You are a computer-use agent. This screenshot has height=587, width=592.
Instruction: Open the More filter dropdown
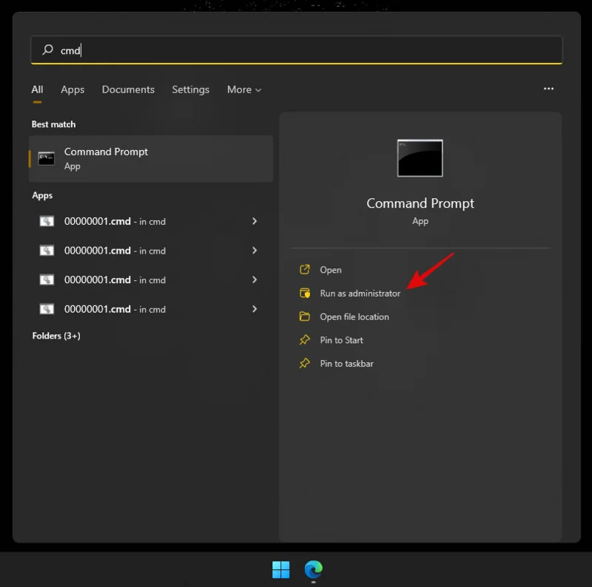tap(243, 89)
